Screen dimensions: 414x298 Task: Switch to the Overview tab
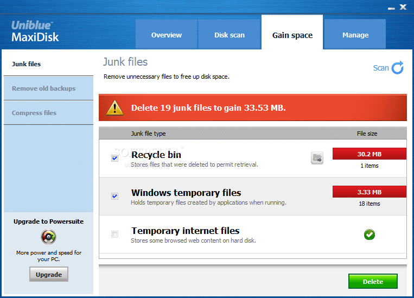pos(167,35)
